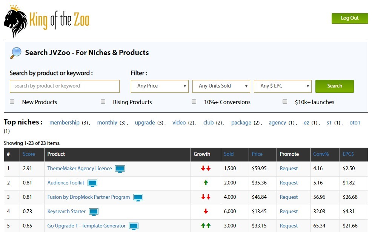Click the 6,000 sold value
The image size is (372, 232).
[x=230, y=211]
